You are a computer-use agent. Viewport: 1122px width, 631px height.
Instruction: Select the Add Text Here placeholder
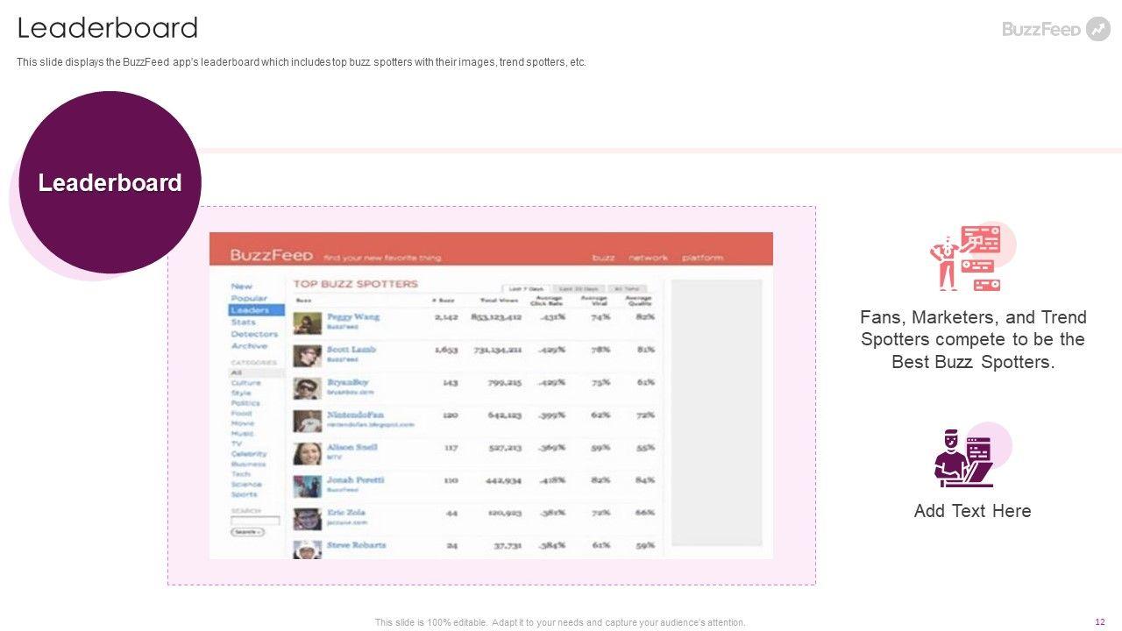pyautogui.click(x=973, y=511)
